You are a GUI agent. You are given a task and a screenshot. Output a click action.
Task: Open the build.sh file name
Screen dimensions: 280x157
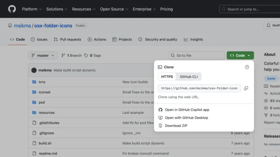point(45,143)
